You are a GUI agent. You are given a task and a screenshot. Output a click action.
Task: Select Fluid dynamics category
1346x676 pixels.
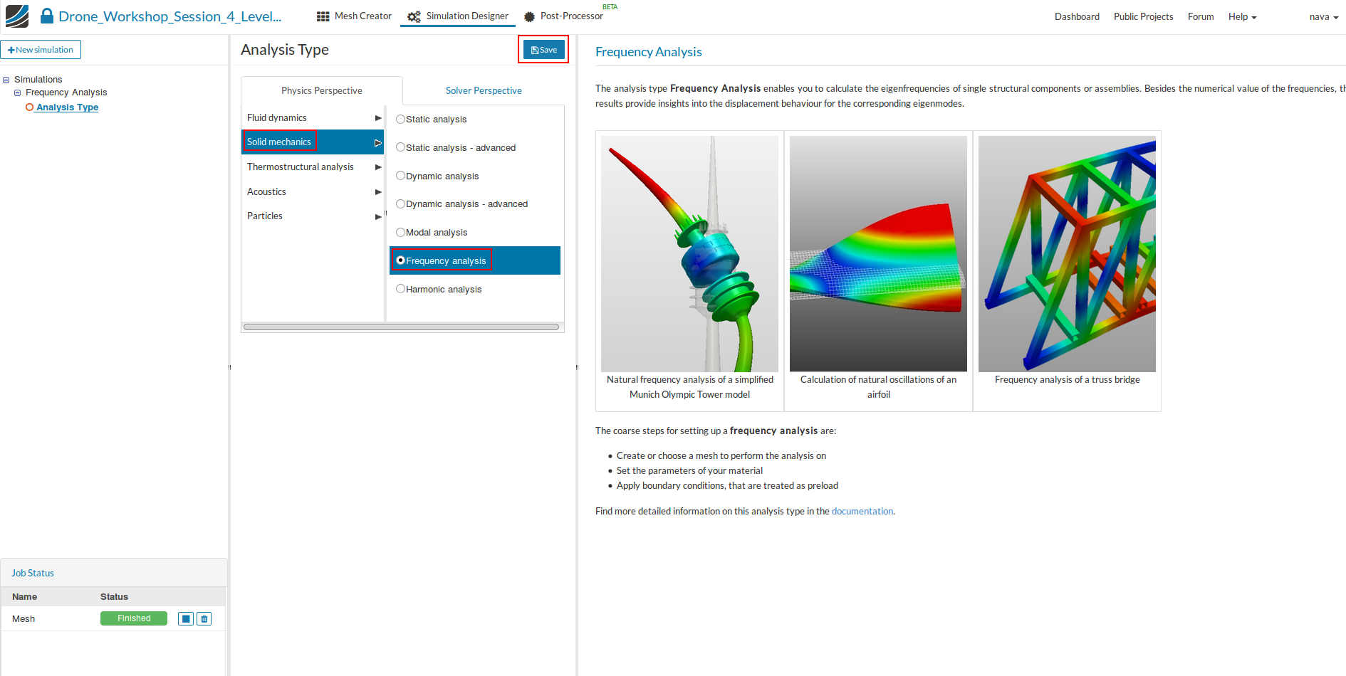pyautogui.click(x=313, y=117)
